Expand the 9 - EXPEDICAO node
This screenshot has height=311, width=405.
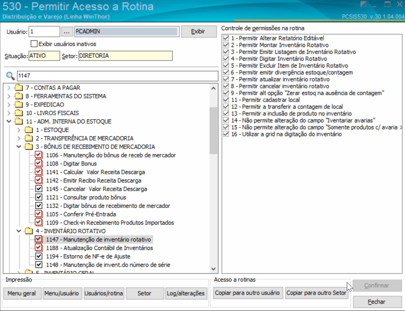click(9, 105)
